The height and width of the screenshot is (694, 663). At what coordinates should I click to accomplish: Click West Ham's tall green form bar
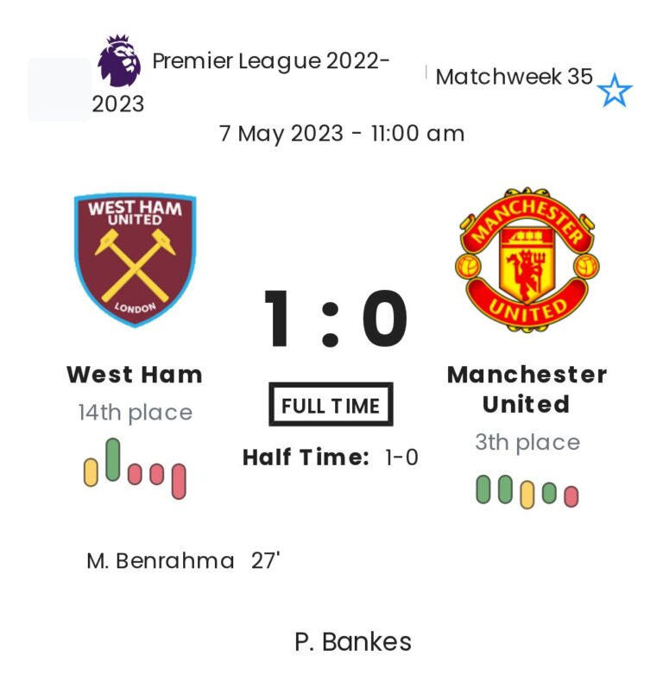click(113, 460)
